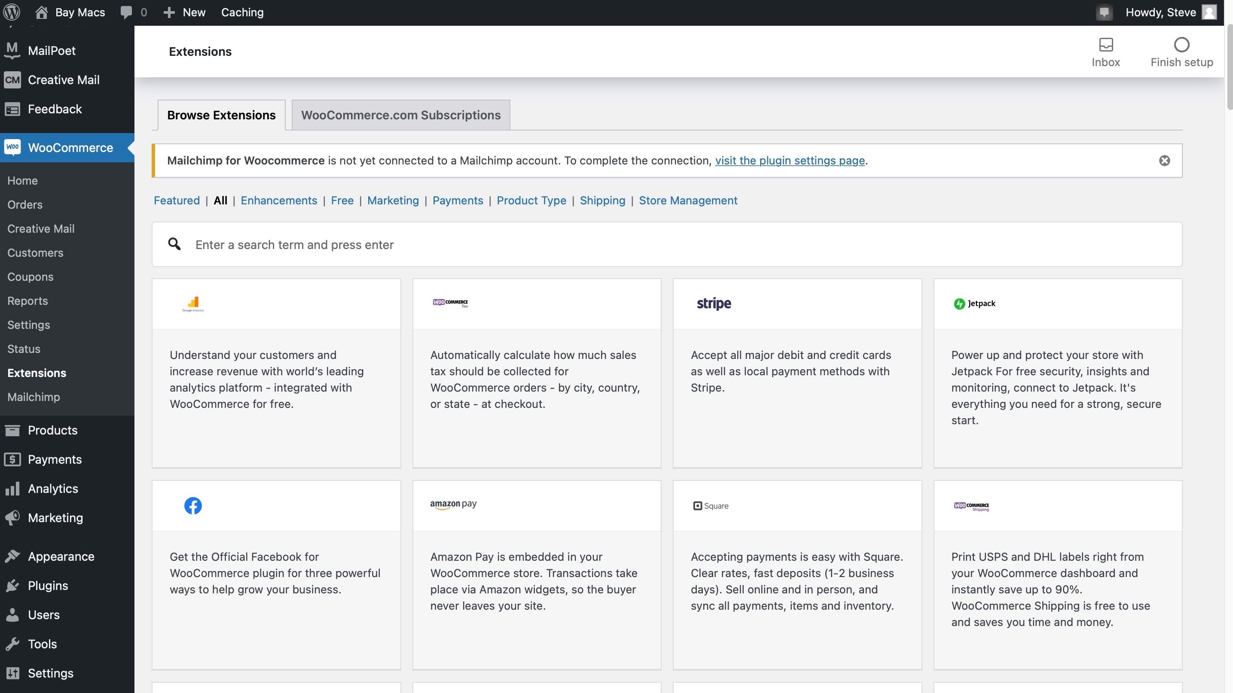Select the Browse Extensions tab
Viewport: 1233px width, 693px height.
[x=221, y=115]
